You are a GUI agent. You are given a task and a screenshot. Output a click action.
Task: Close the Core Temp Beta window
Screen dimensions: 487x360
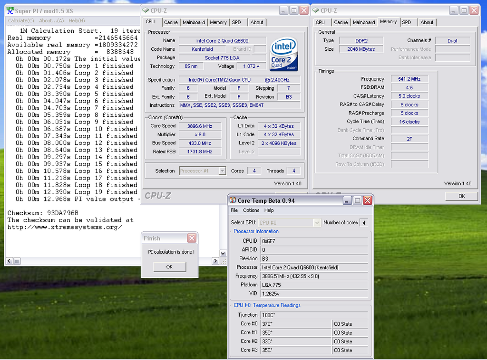368,200
